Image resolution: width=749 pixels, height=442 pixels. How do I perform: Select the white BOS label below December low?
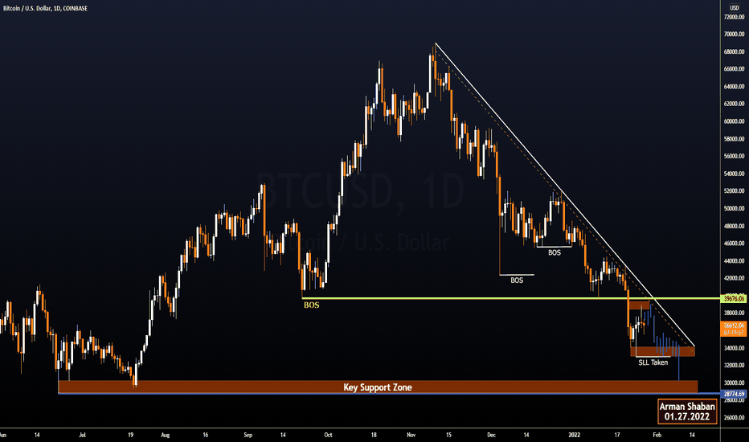pos(517,280)
